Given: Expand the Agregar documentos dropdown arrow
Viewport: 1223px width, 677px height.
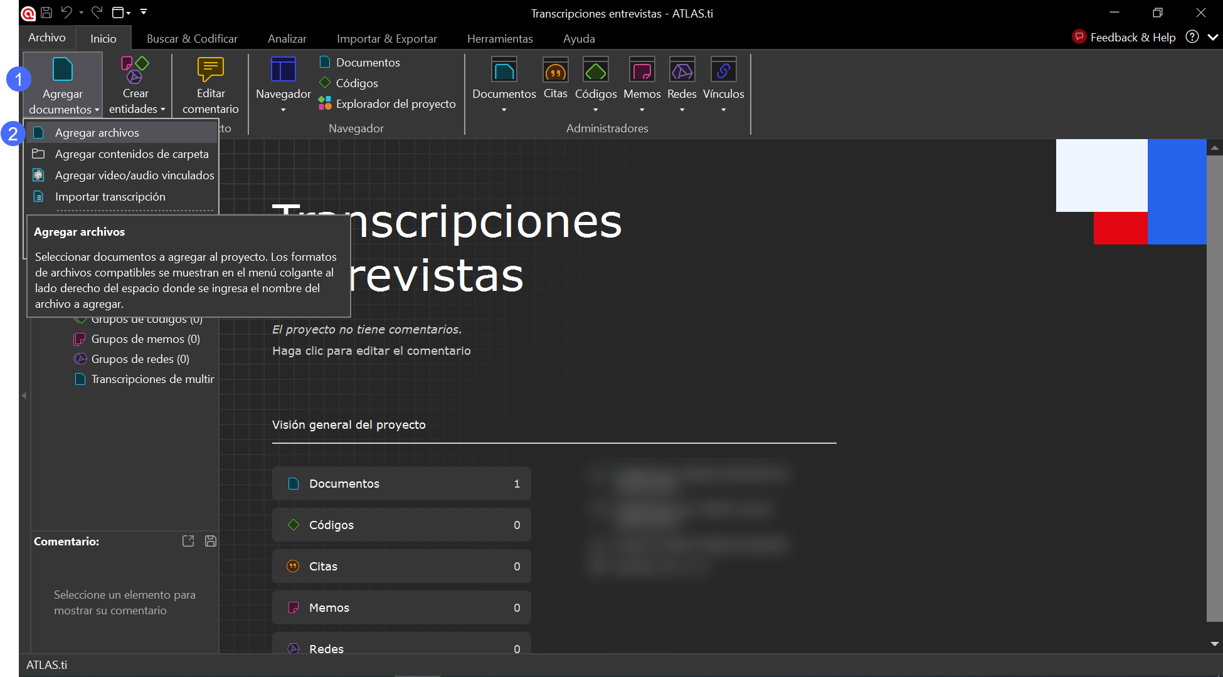Looking at the screenshot, I should tap(97, 110).
